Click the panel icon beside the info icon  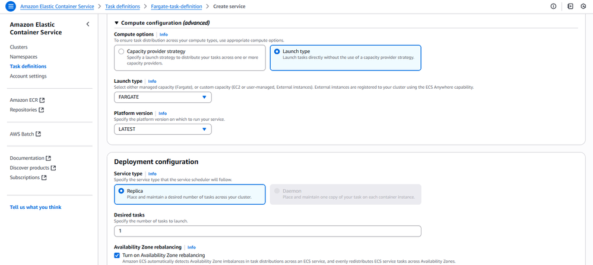pyautogui.click(x=570, y=7)
